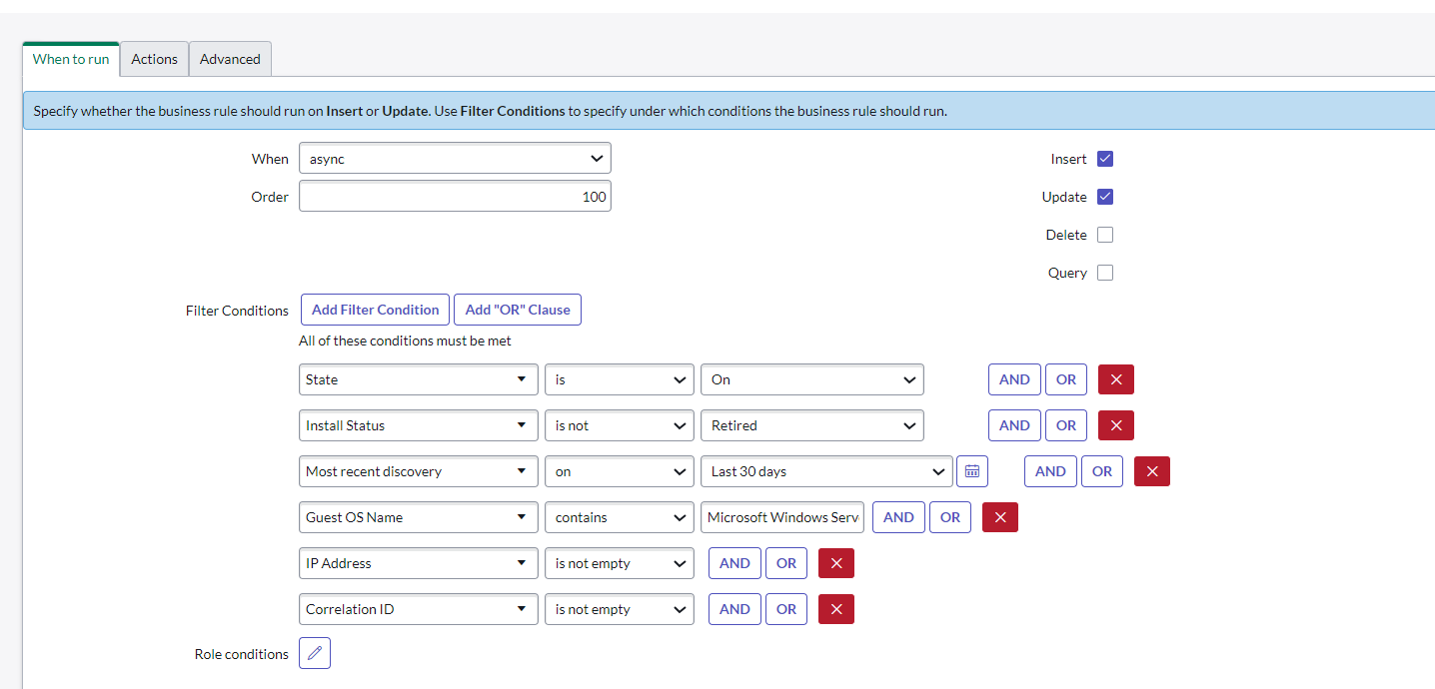Disable the Update checkbox
Image resolution: width=1435 pixels, height=689 pixels.
(x=1104, y=197)
